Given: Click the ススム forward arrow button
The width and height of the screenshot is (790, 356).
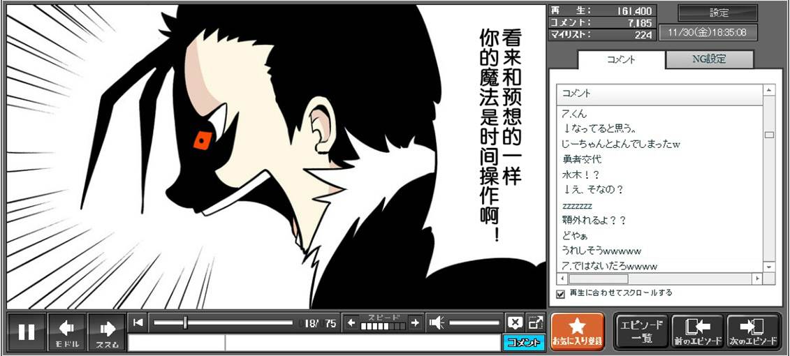Looking at the screenshot, I should 107,332.
